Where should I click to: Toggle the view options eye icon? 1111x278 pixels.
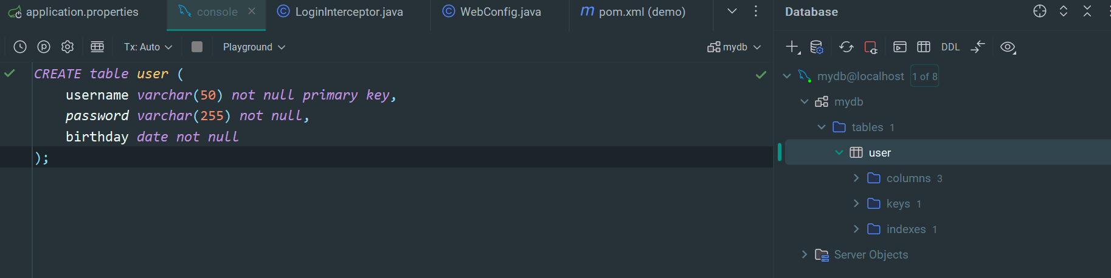click(x=1008, y=47)
